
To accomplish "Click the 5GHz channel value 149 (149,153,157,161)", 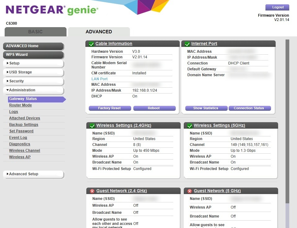I will (249, 145).
